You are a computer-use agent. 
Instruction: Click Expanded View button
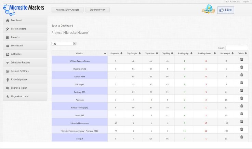point(97,10)
